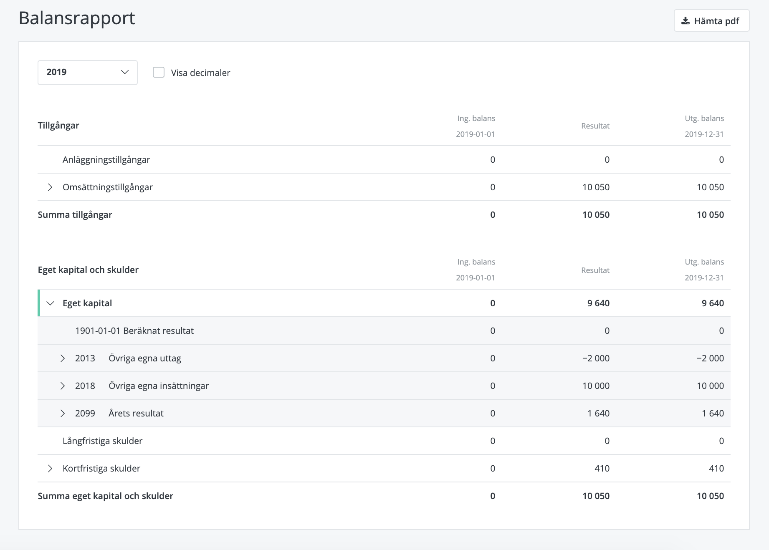This screenshot has height=550, width=769.
Task: Expand the Omsättningstillgångar row chevron
Action: pos(50,187)
